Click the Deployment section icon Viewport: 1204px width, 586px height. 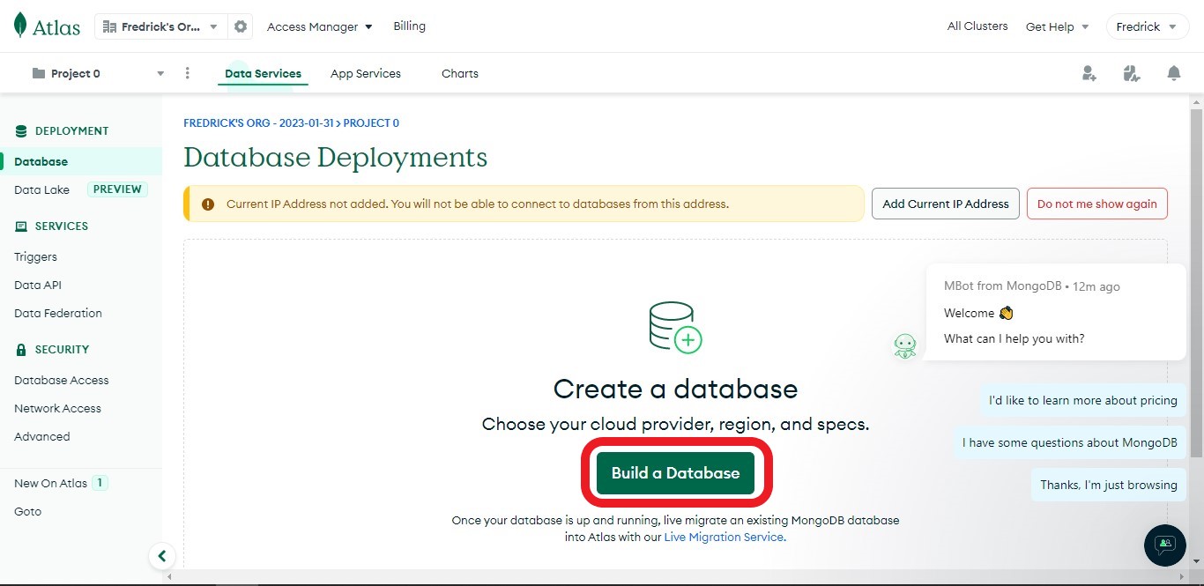click(x=21, y=131)
